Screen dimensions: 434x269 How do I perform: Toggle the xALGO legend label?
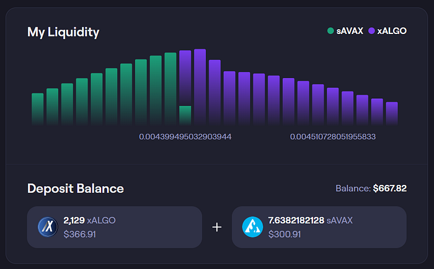coord(392,31)
